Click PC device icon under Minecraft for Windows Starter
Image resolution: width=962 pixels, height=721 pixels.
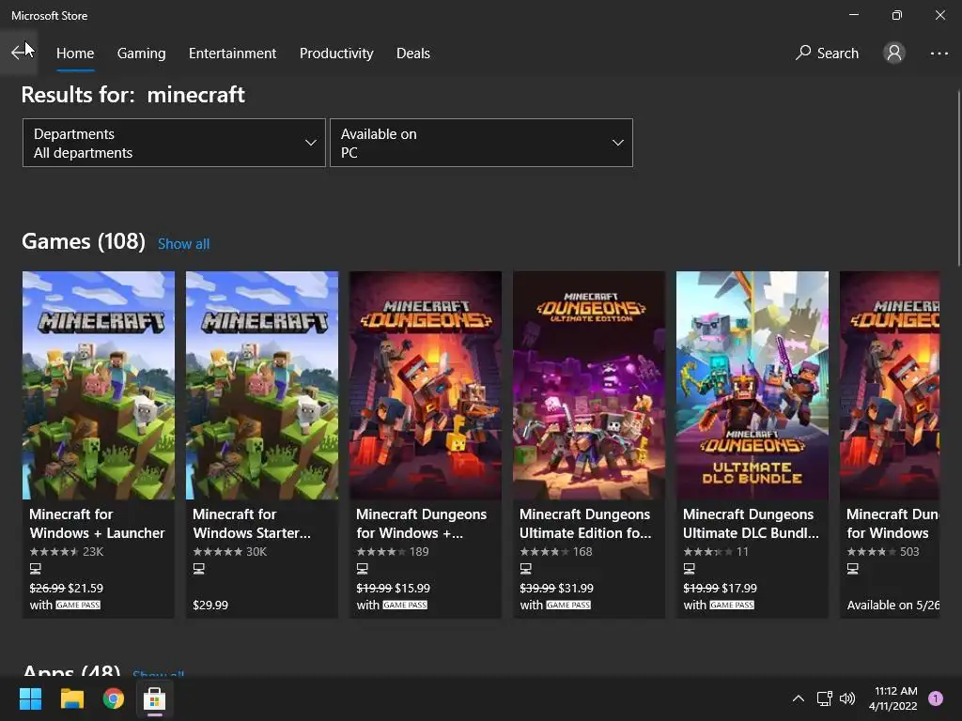(199, 569)
